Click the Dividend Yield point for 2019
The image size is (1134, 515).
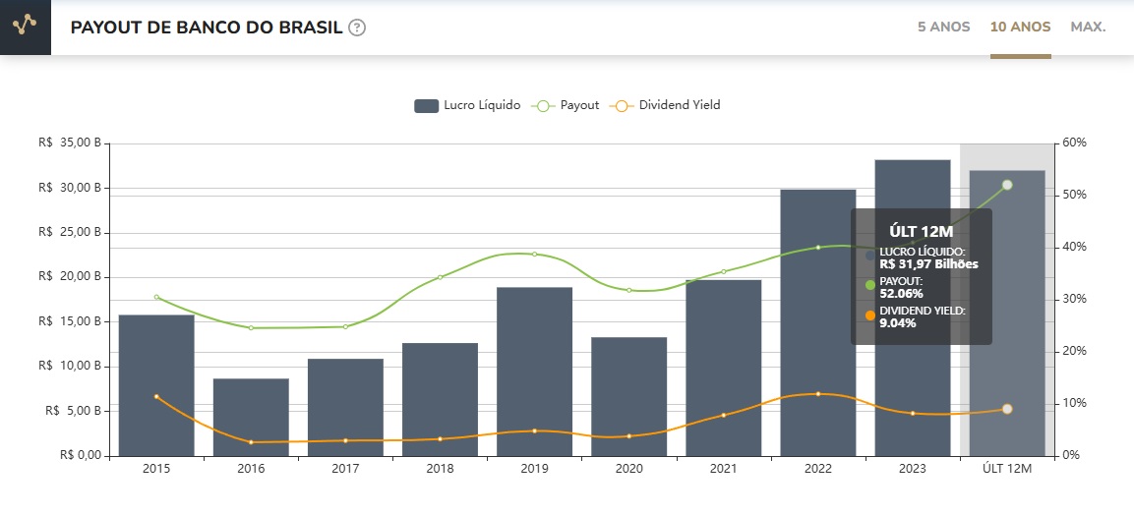(x=534, y=431)
